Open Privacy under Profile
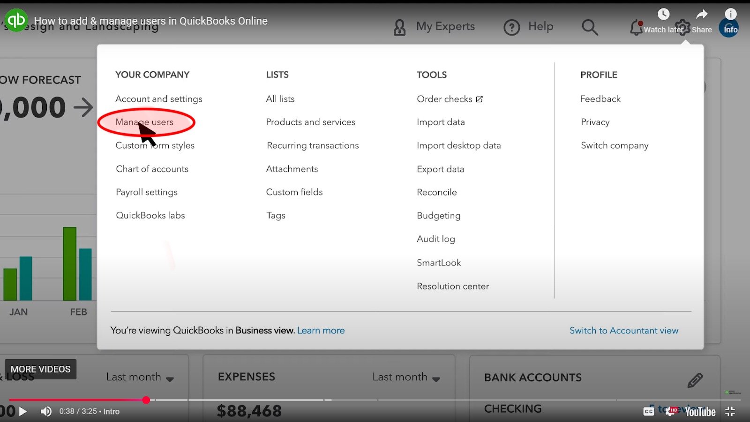Image resolution: width=750 pixels, height=422 pixels. pos(595,122)
